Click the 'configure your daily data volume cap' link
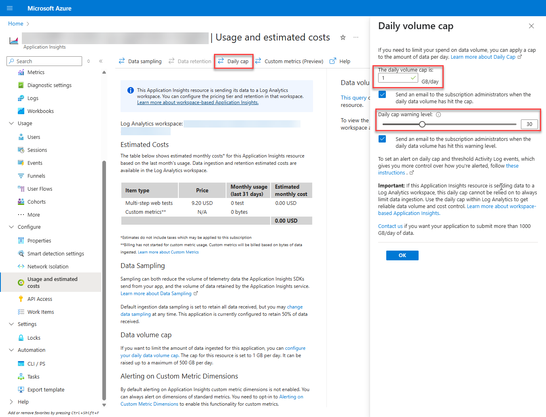546x417 pixels. point(213,352)
